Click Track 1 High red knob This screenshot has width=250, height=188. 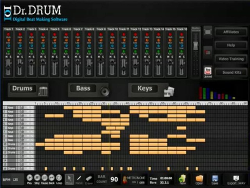click(x=8, y=34)
